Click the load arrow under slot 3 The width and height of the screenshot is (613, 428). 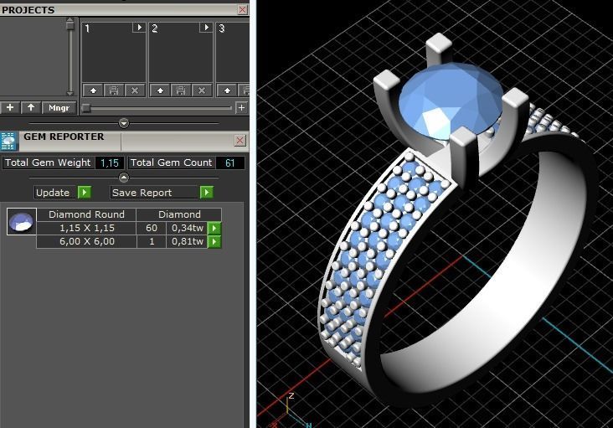(x=227, y=90)
